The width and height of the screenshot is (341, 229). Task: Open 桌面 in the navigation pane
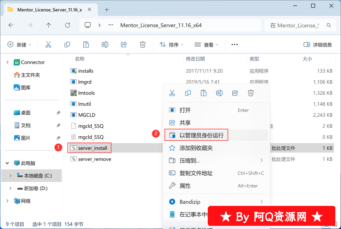[x=22, y=113]
